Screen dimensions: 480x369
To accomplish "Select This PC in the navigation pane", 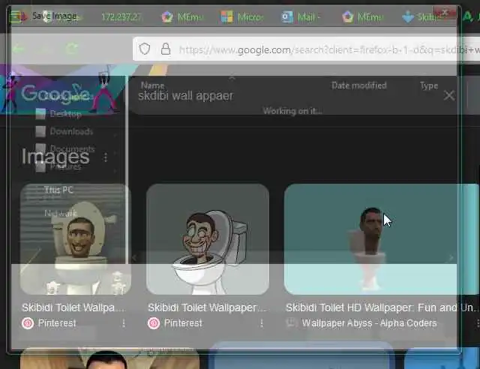I will click(58, 190).
